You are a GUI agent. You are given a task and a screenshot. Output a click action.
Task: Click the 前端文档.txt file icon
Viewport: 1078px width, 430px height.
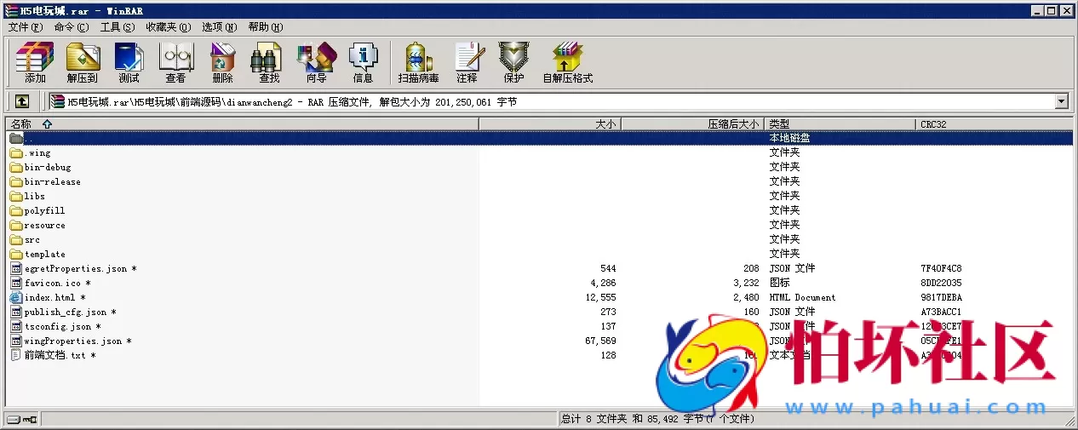pos(16,356)
